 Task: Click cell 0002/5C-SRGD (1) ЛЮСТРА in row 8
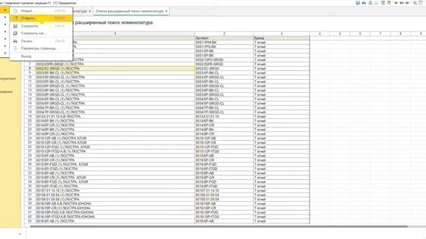click(115, 68)
